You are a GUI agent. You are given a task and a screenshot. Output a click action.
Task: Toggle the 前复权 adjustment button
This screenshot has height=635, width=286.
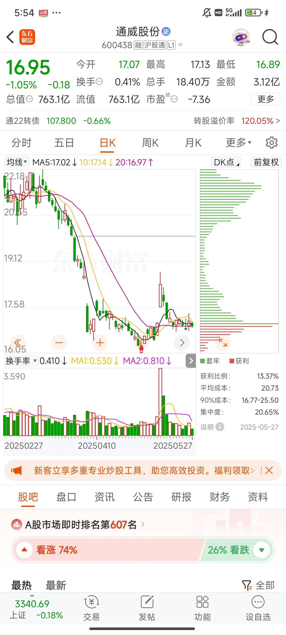point(266,162)
